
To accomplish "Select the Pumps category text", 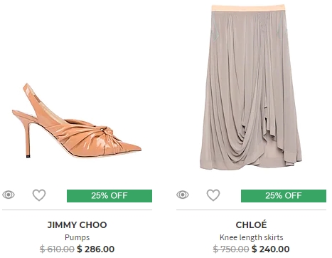I will pos(77,237).
